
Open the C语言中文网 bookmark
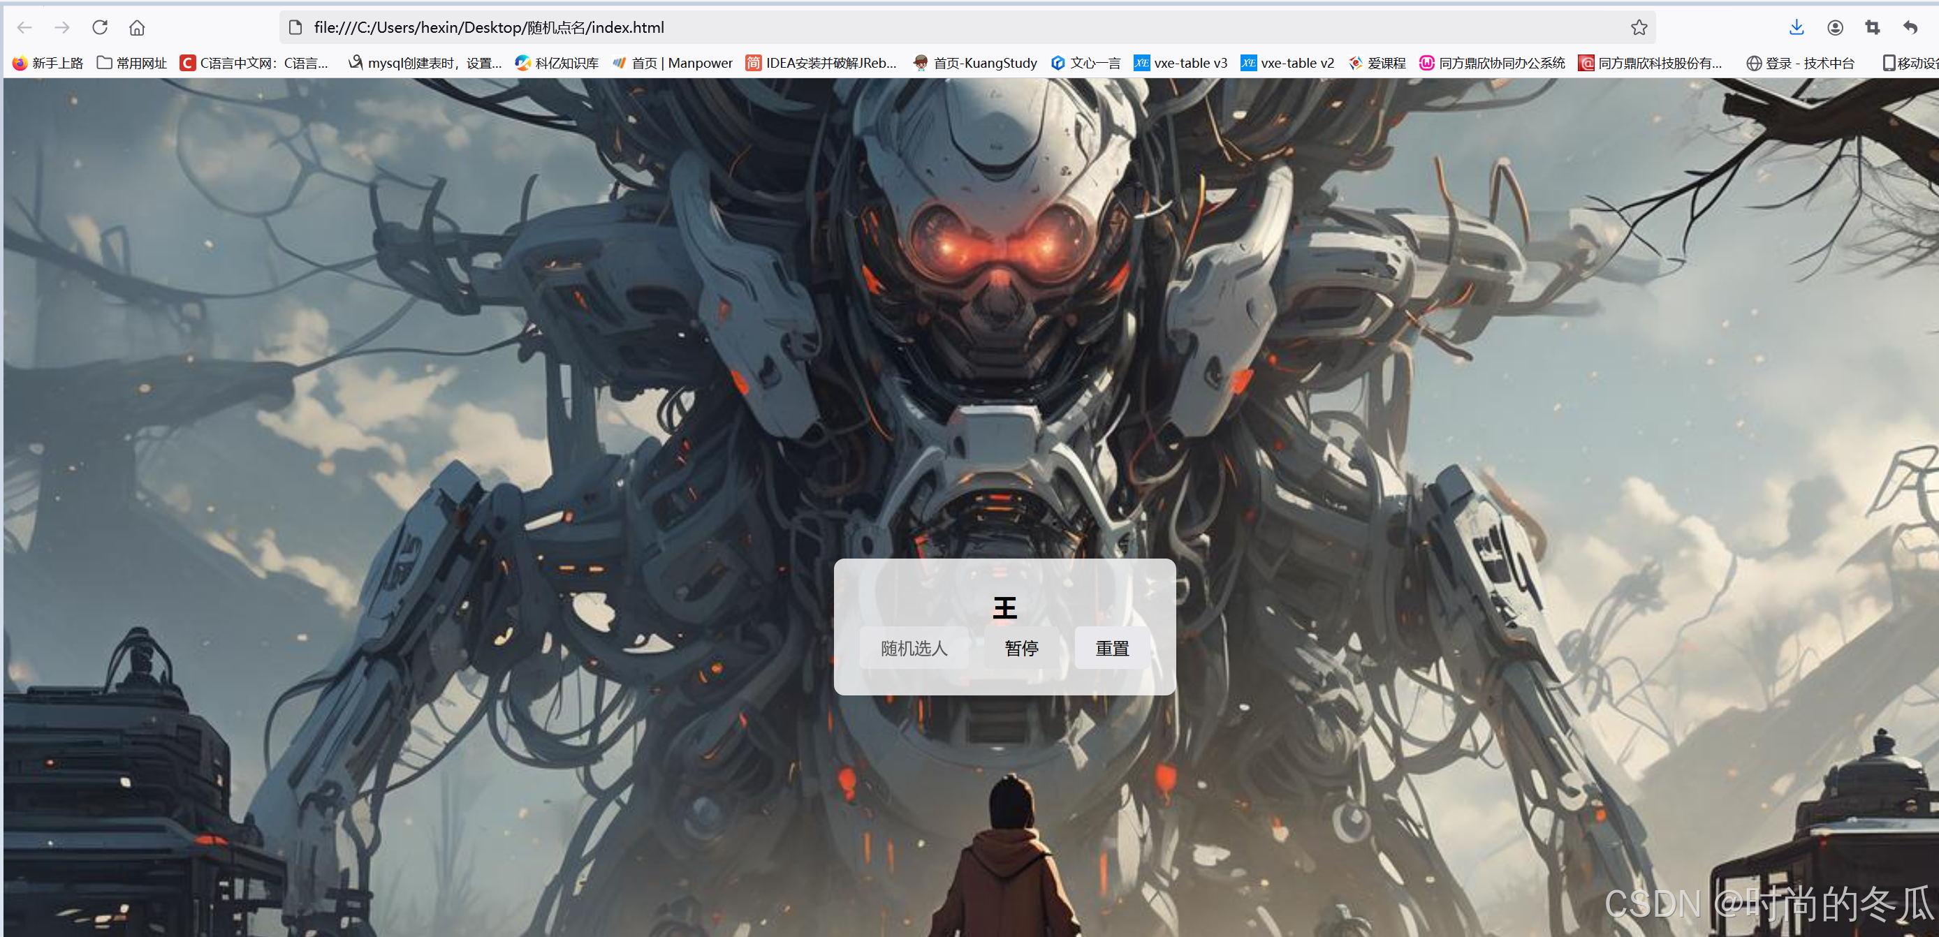click(x=254, y=64)
